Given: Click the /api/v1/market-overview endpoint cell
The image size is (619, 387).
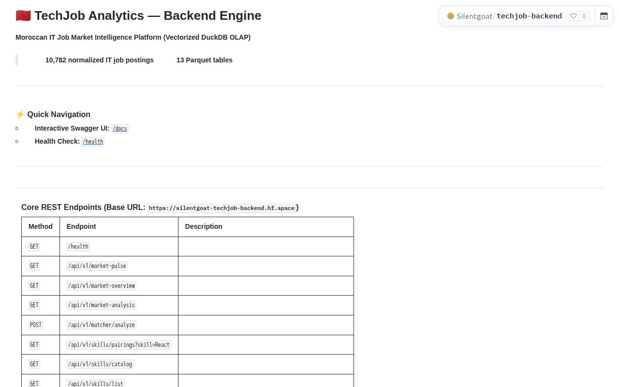Looking at the screenshot, I should point(119,286).
